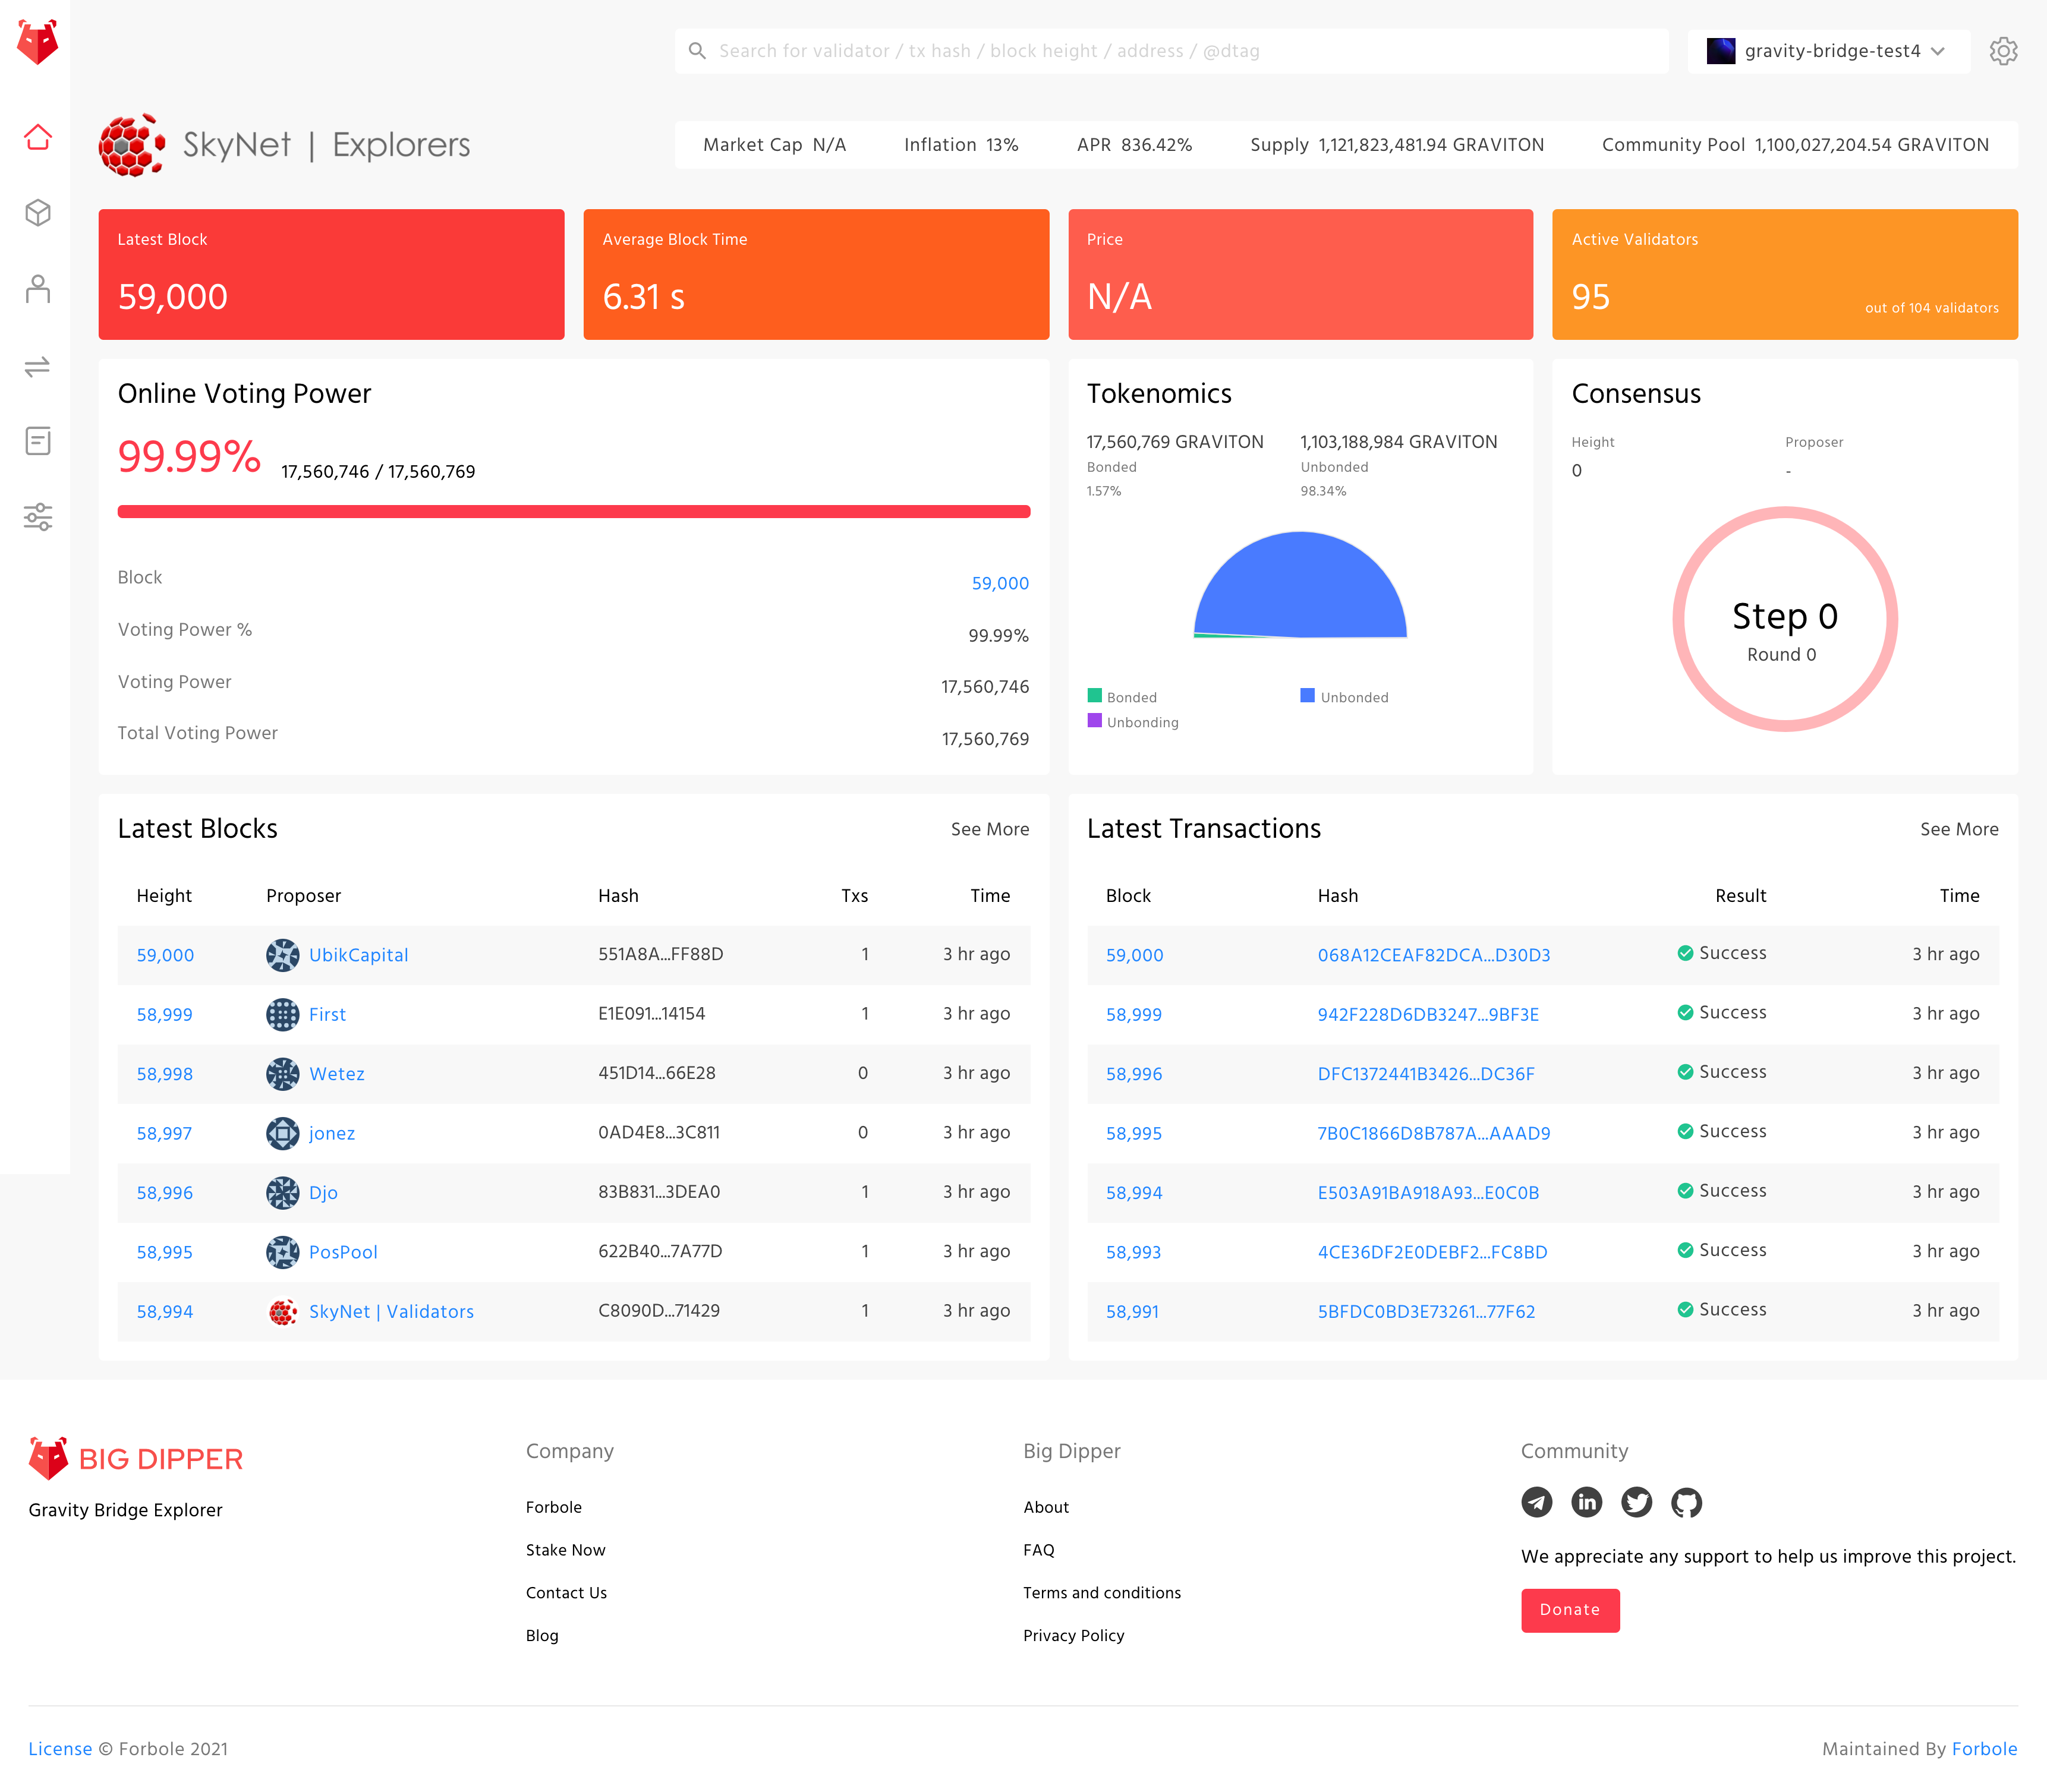Open the settings gear icon
Screen dimensions: 2047x1792
2003,51
